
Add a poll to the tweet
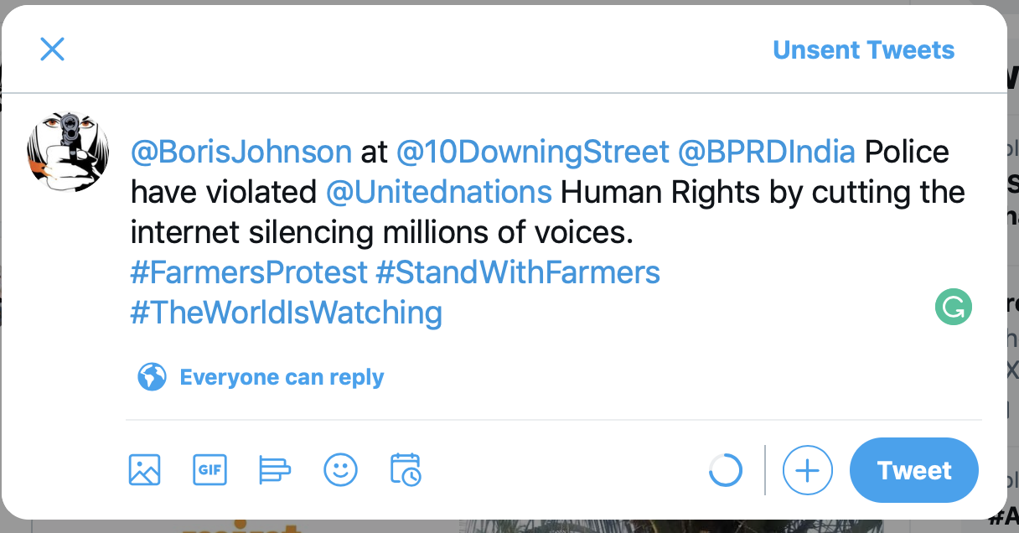click(x=275, y=469)
